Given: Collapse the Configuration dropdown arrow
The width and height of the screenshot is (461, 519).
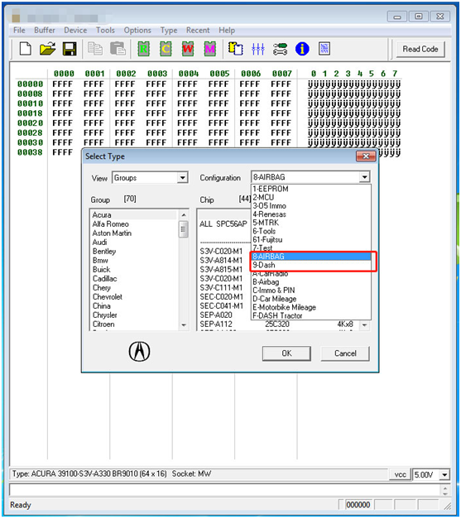Looking at the screenshot, I should [x=364, y=177].
